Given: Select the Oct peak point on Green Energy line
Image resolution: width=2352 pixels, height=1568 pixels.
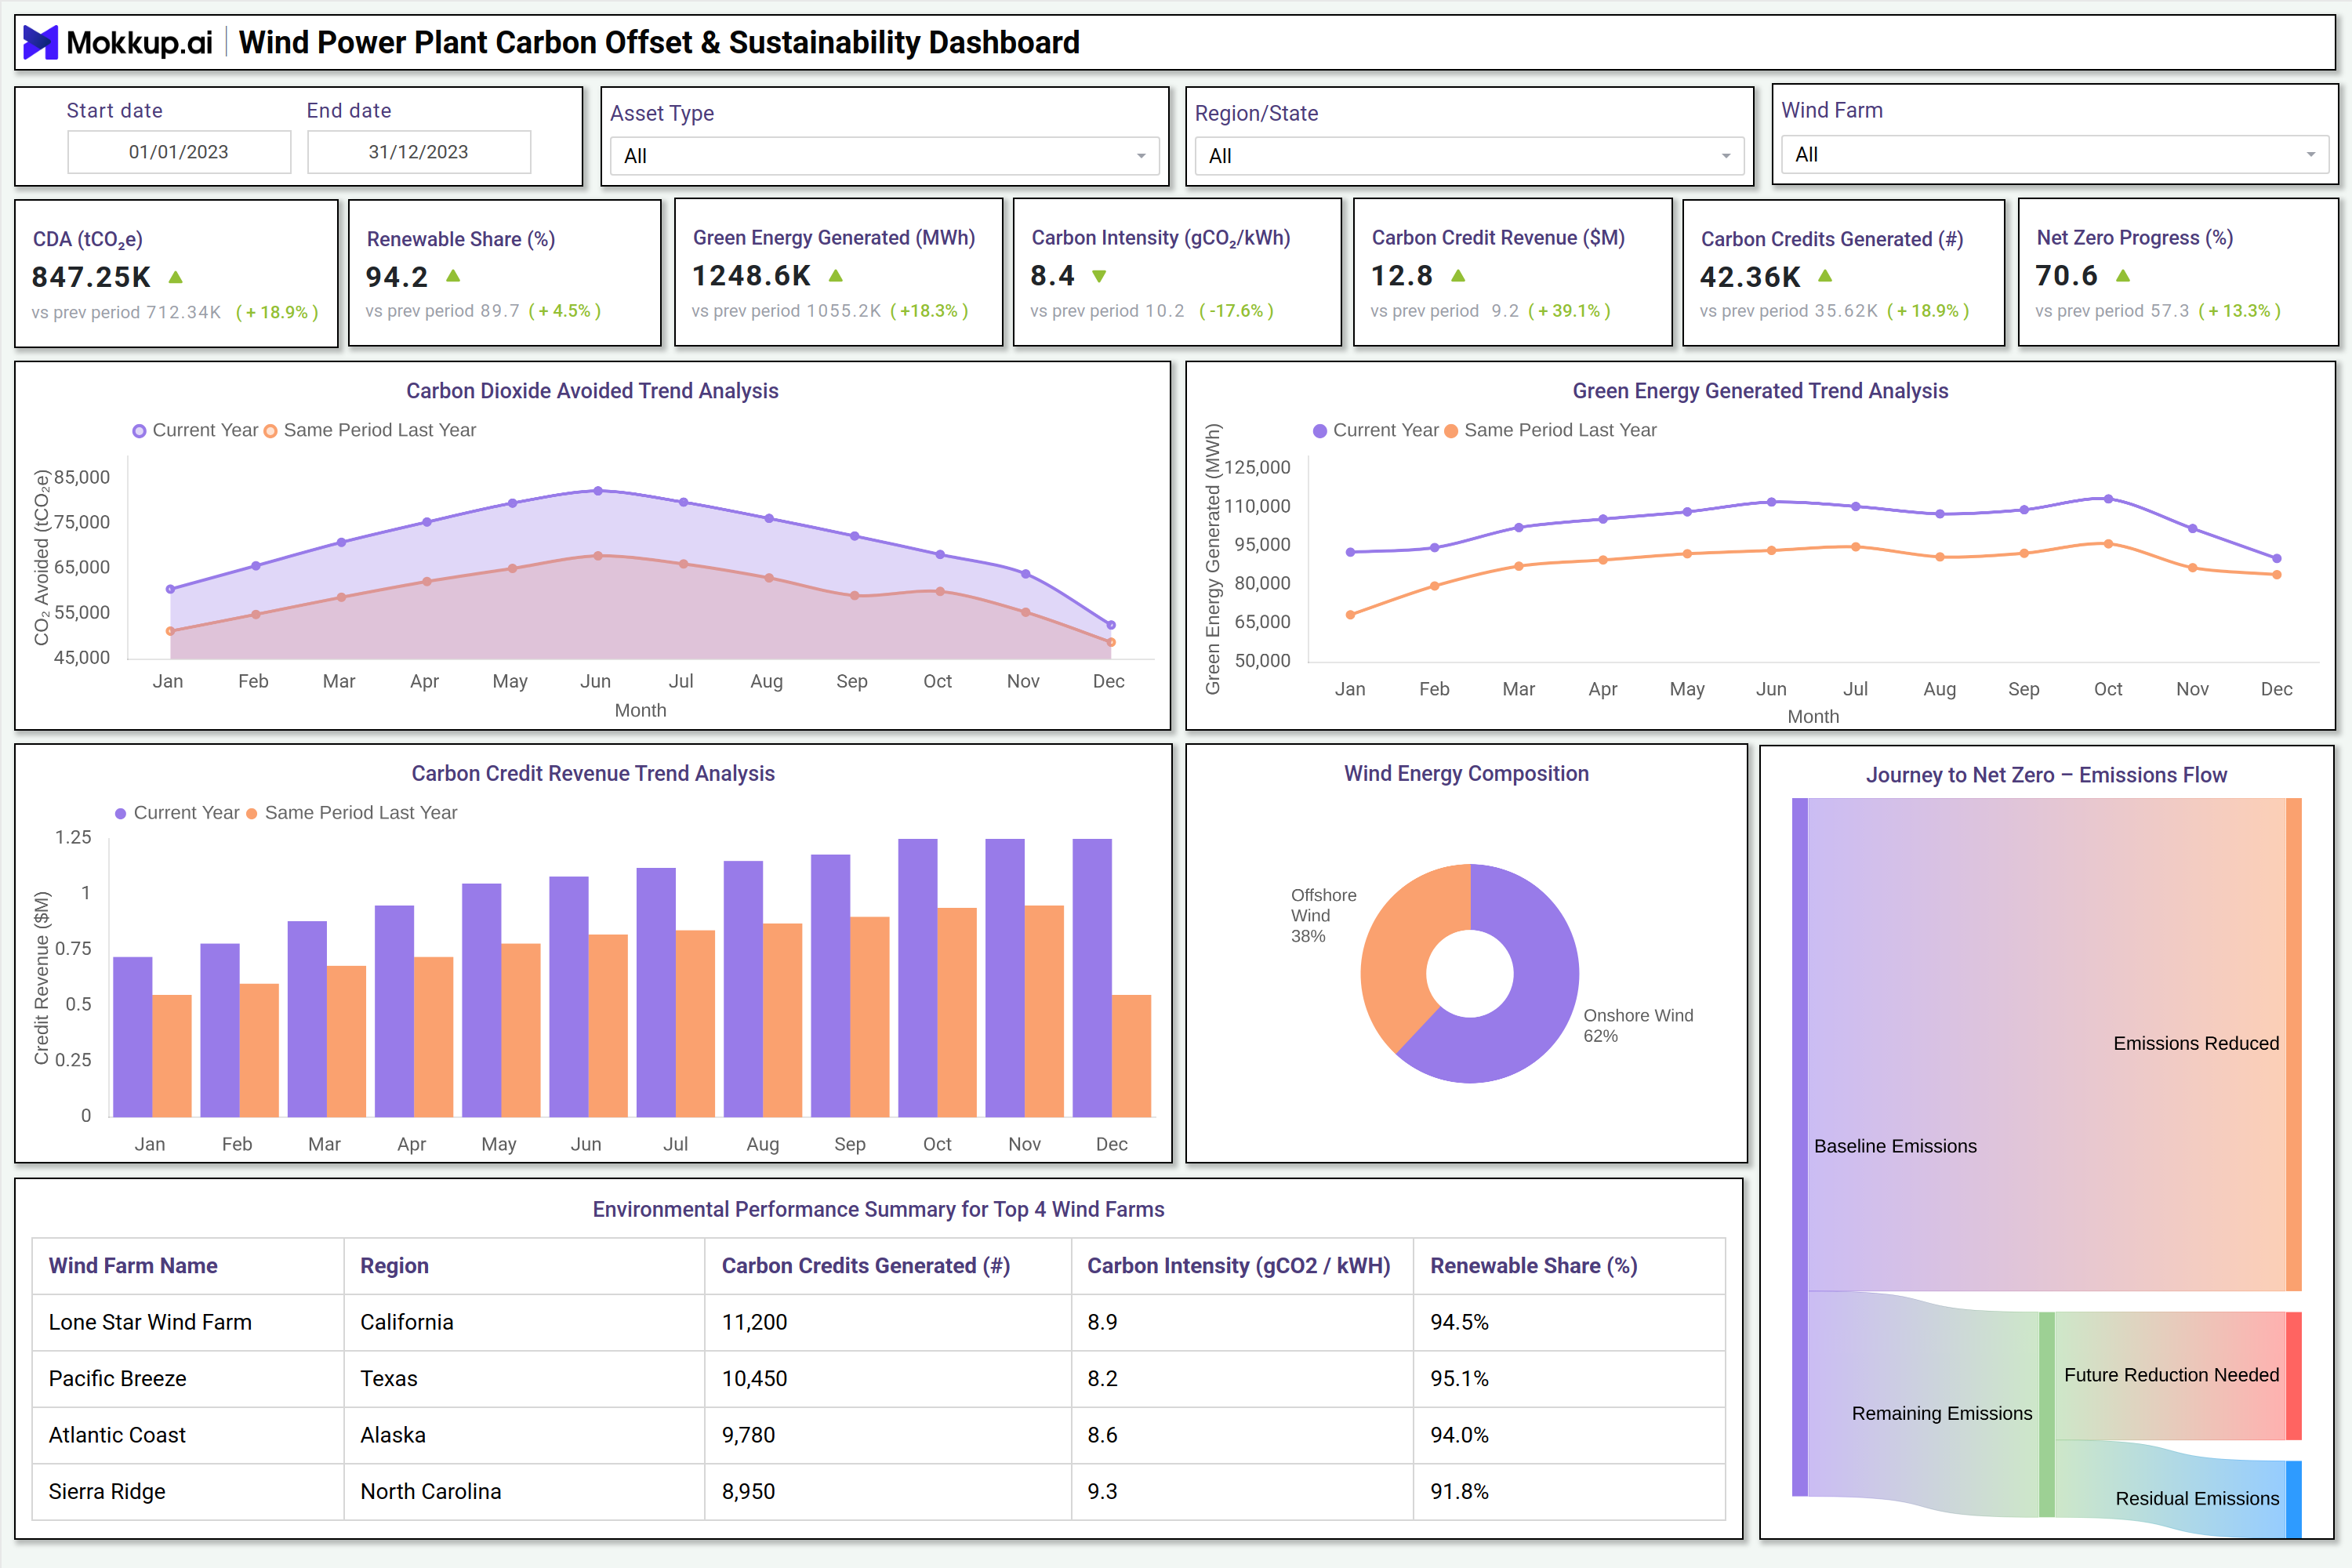Looking at the screenshot, I should tap(2108, 498).
